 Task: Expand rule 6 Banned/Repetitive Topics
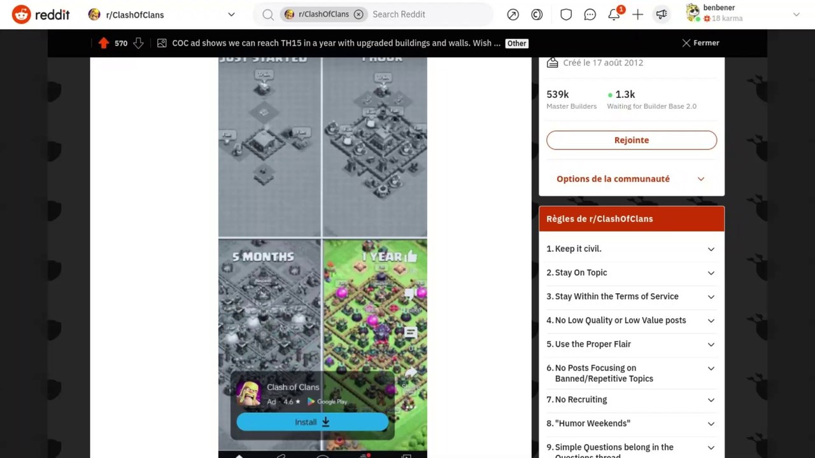point(630,373)
